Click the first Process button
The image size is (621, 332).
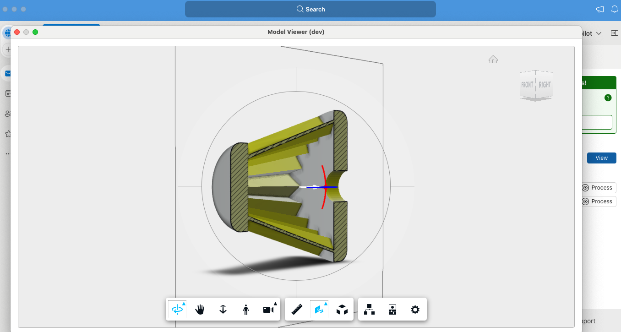(598, 188)
